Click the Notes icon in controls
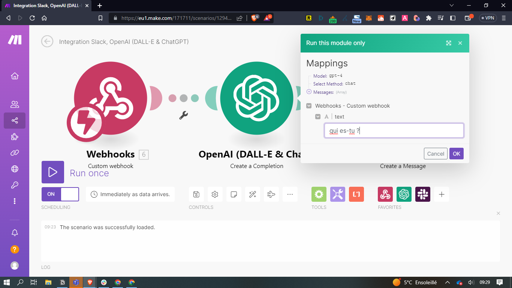512x288 pixels. click(234, 194)
